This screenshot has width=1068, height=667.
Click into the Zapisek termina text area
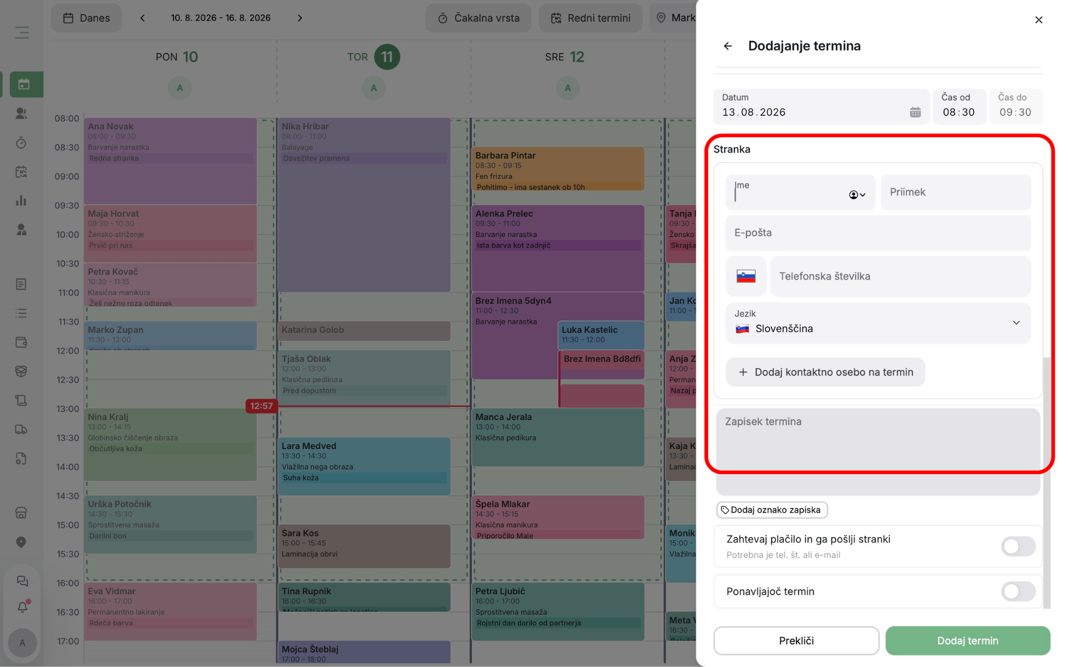(878, 451)
